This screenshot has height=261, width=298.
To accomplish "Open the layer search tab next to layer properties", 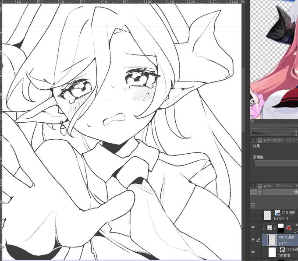I will [x=292, y=140].
